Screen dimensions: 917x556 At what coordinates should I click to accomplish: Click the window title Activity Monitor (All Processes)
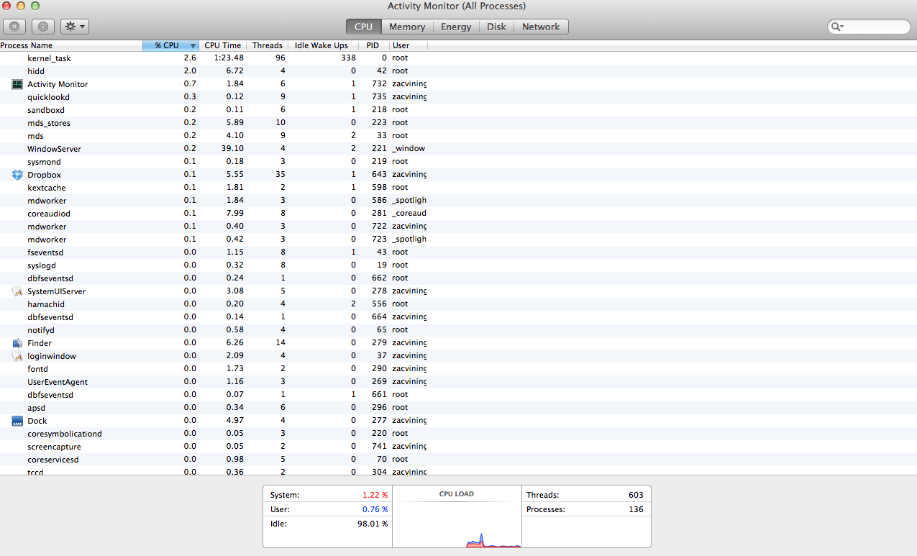(457, 6)
